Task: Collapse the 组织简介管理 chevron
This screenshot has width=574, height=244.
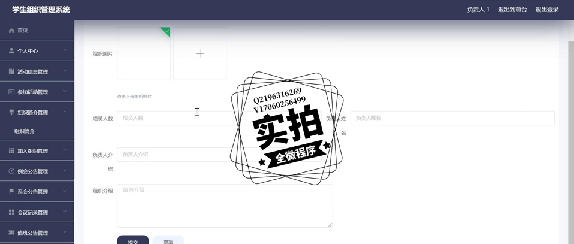Action: [65, 112]
